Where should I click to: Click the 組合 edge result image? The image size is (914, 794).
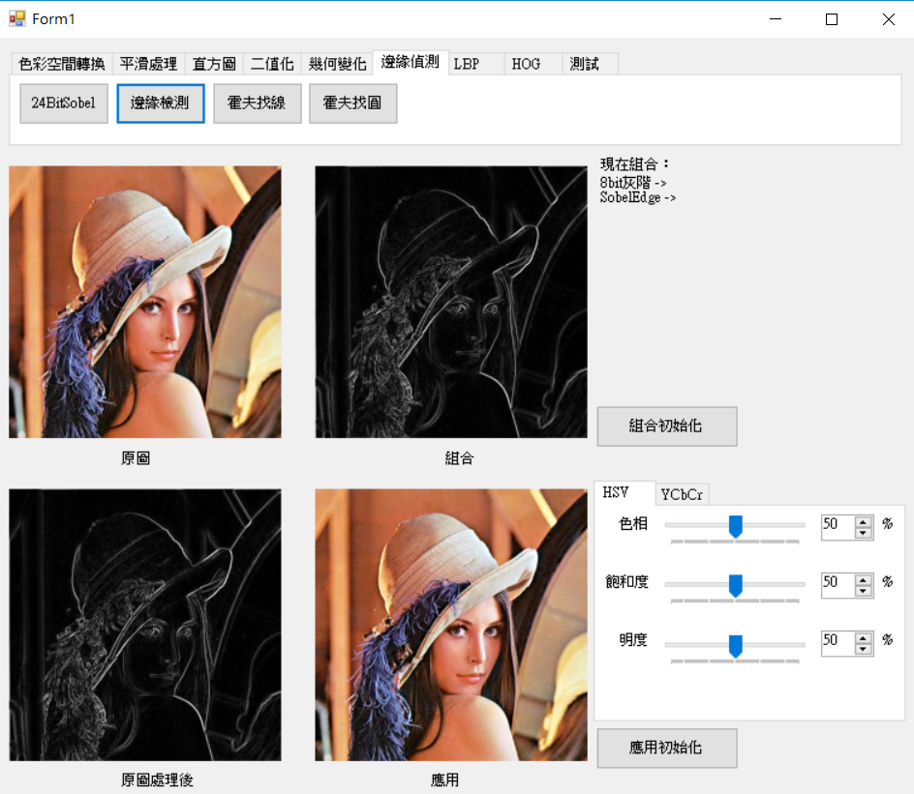click(451, 302)
